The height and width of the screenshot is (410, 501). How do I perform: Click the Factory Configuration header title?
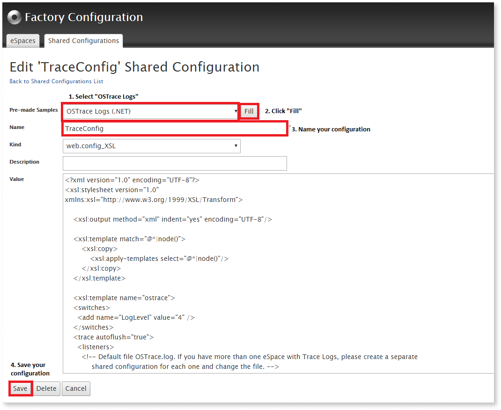click(x=84, y=17)
